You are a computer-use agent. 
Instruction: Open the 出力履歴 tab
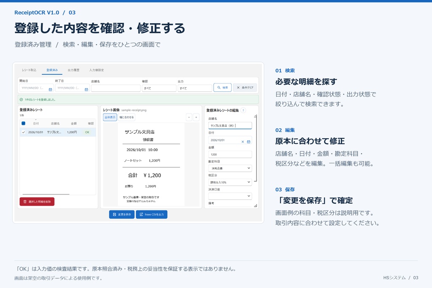[73, 70]
